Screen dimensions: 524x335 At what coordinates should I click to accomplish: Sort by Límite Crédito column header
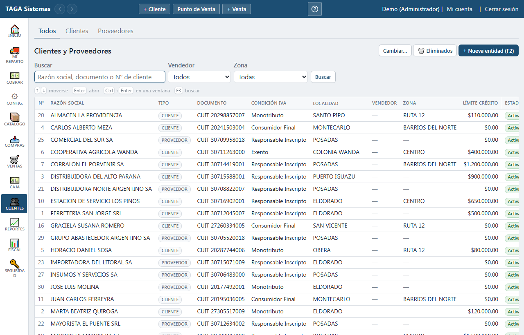tap(481, 103)
